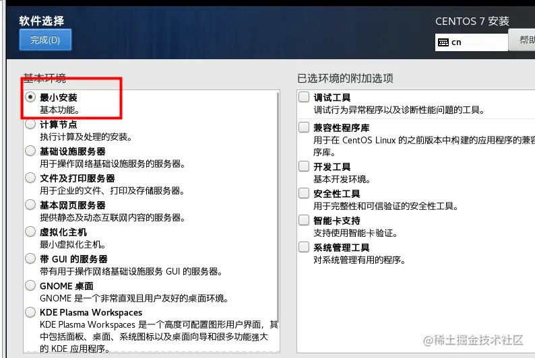Tick the 智能卡支持 checkbox
Viewport: 535px width, 358px height.
click(304, 221)
